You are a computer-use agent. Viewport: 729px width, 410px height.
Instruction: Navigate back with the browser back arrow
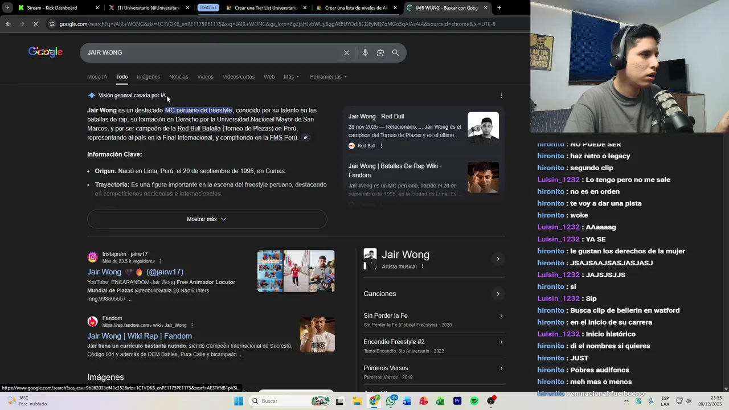coord(8,24)
